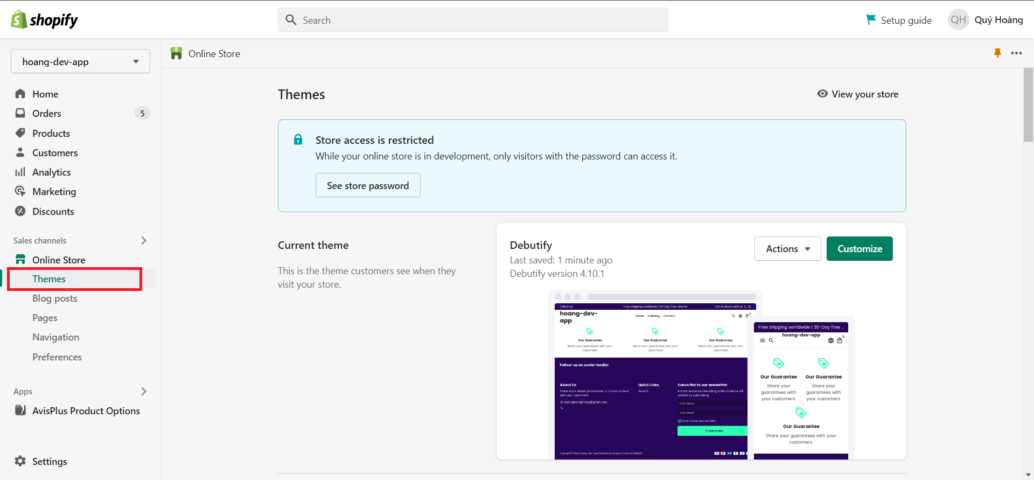The width and height of the screenshot is (1034, 480).
Task: Click the mobile theme preview thumbnail
Action: point(801,388)
